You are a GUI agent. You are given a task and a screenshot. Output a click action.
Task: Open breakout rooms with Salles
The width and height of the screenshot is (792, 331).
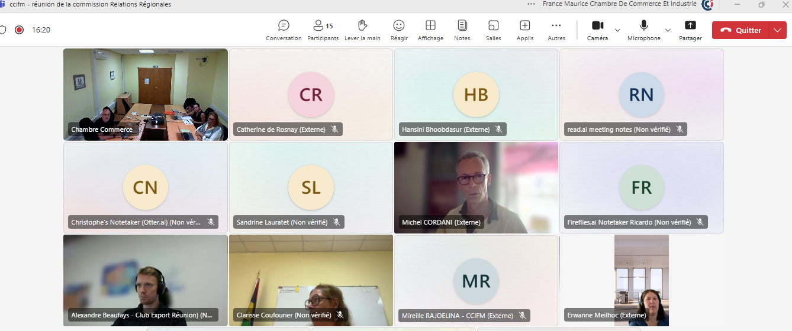click(493, 30)
